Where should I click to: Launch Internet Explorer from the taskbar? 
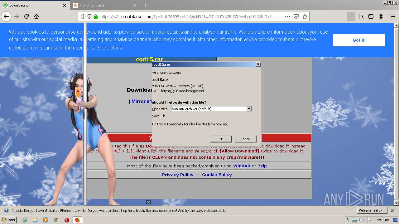(25, 220)
